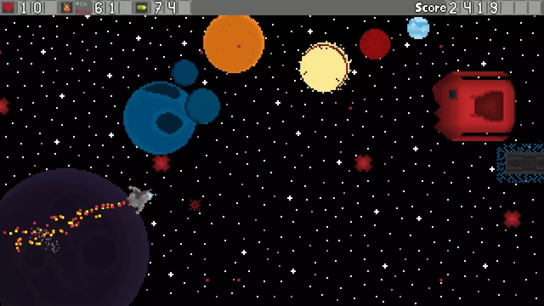Click the health value 10

pyautogui.click(x=31, y=8)
